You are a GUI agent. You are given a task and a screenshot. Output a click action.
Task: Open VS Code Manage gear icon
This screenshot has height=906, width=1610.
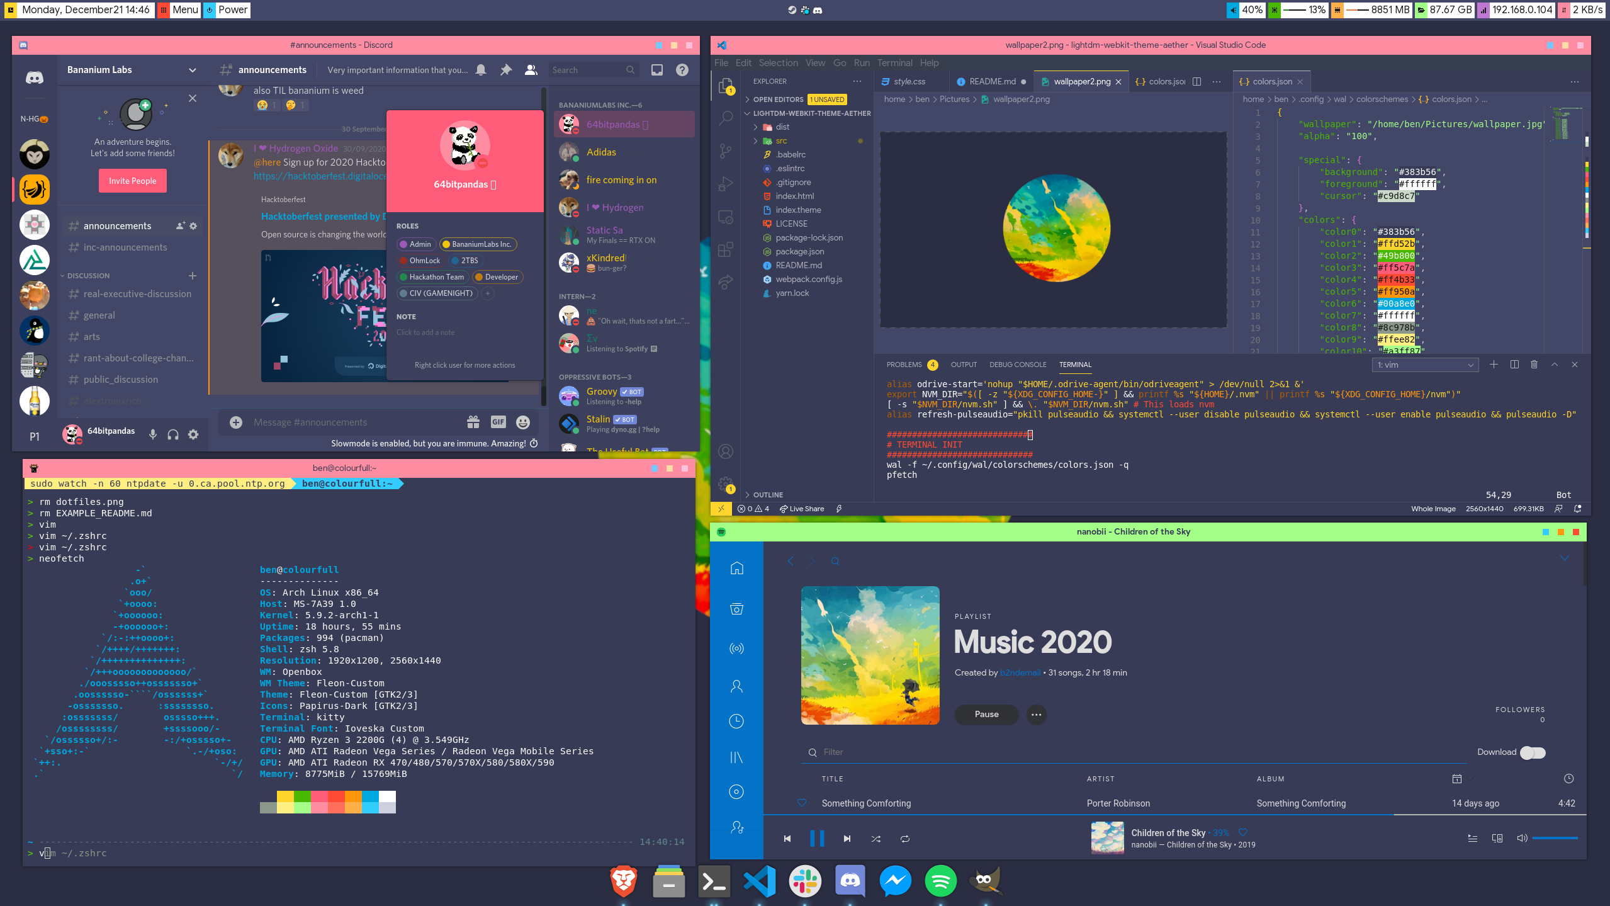[x=726, y=484]
